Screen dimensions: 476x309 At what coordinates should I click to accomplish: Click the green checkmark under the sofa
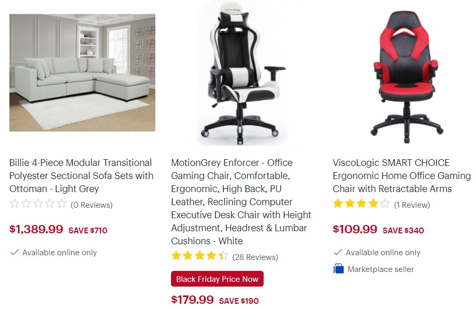14,252
